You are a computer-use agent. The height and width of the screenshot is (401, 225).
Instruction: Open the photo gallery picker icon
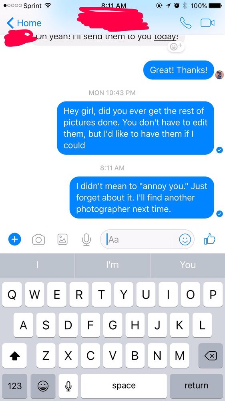(62, 239)
